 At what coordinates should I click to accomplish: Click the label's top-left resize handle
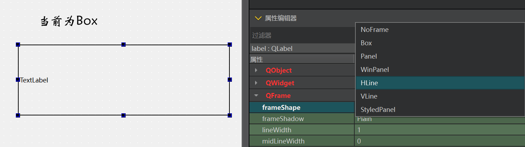18,45
